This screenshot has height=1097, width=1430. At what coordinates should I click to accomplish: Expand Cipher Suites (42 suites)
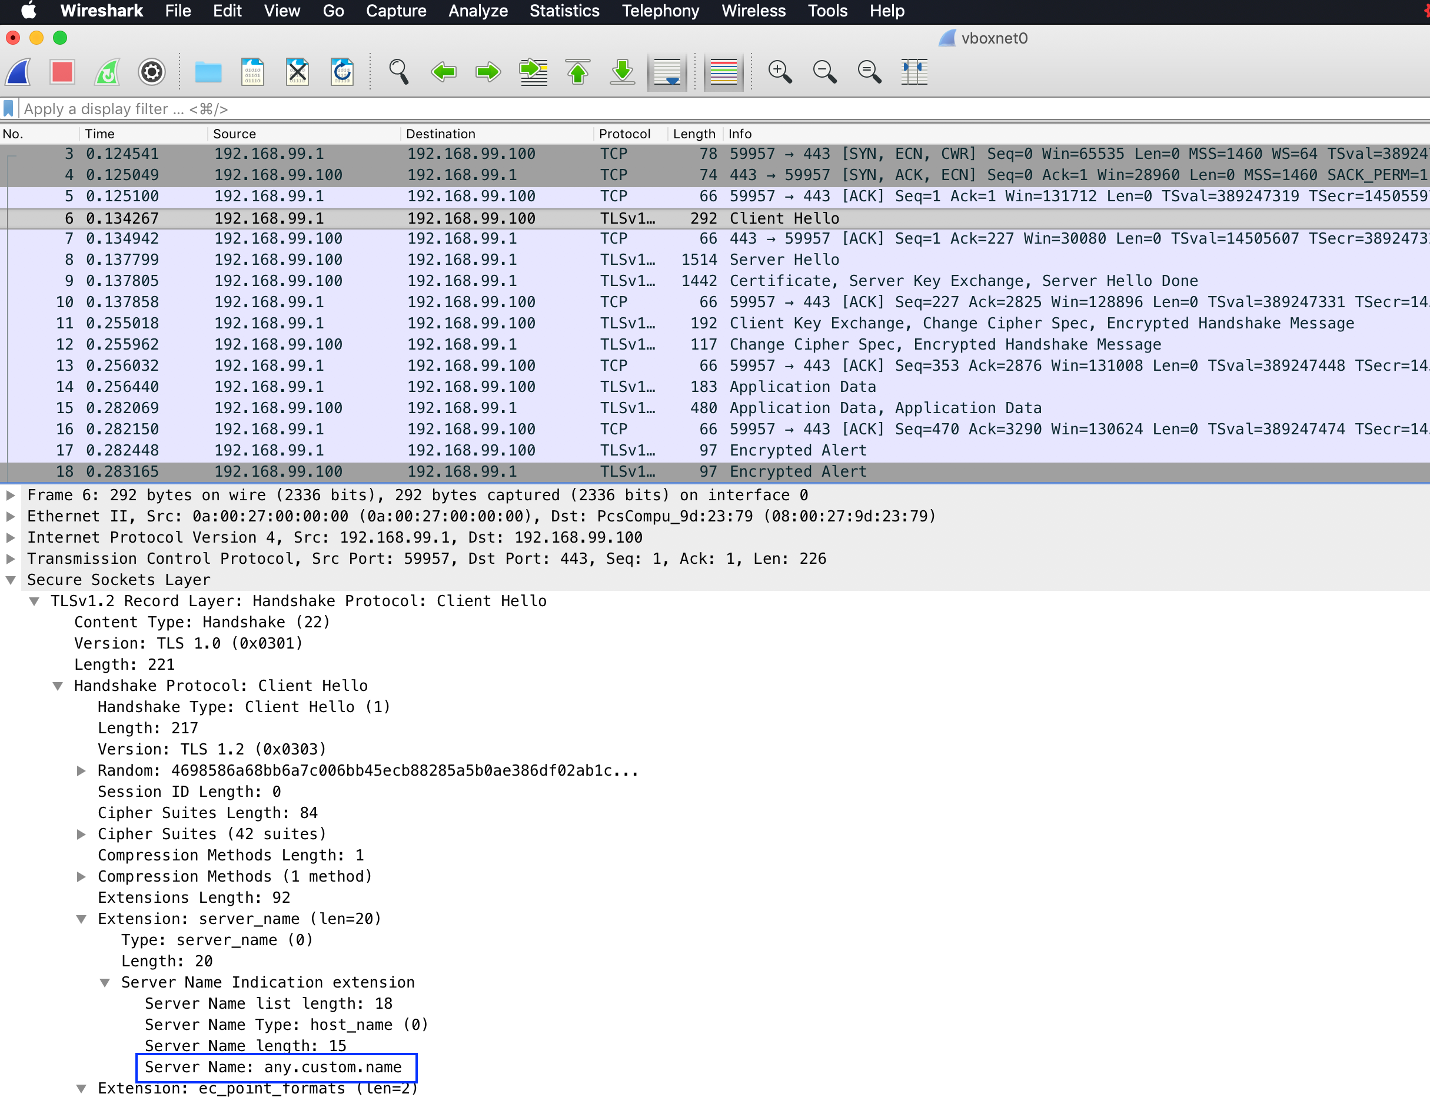point(81,834)
